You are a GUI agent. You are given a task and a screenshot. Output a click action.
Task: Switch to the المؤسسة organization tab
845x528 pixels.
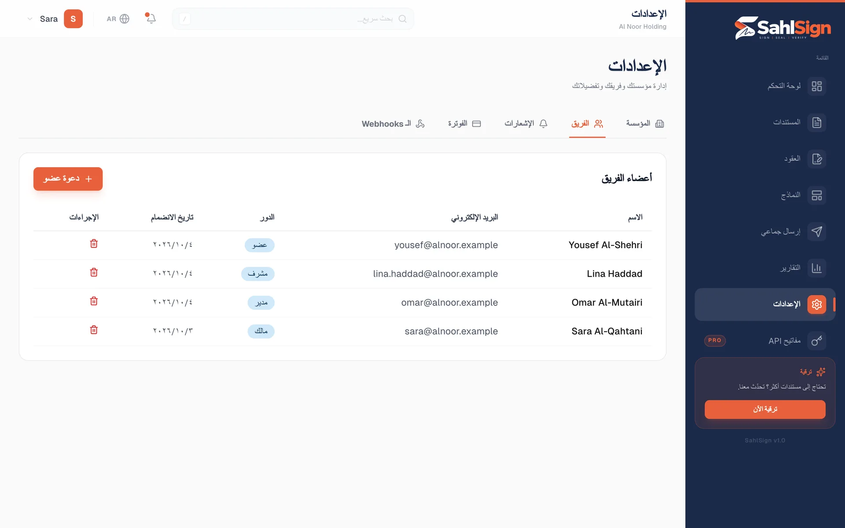point(645,124)
